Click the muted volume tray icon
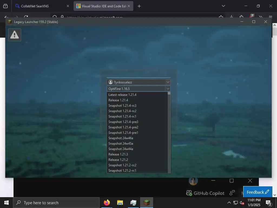 [242, 203]
